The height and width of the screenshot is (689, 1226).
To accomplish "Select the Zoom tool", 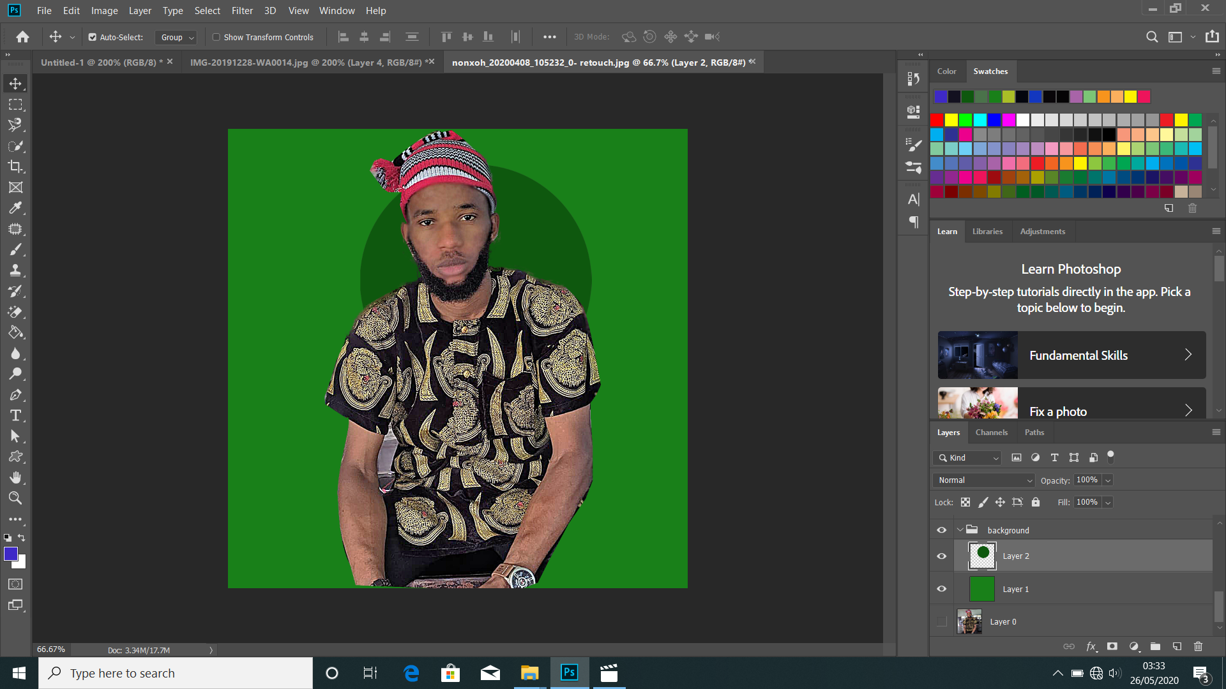I will pos(15,498).
